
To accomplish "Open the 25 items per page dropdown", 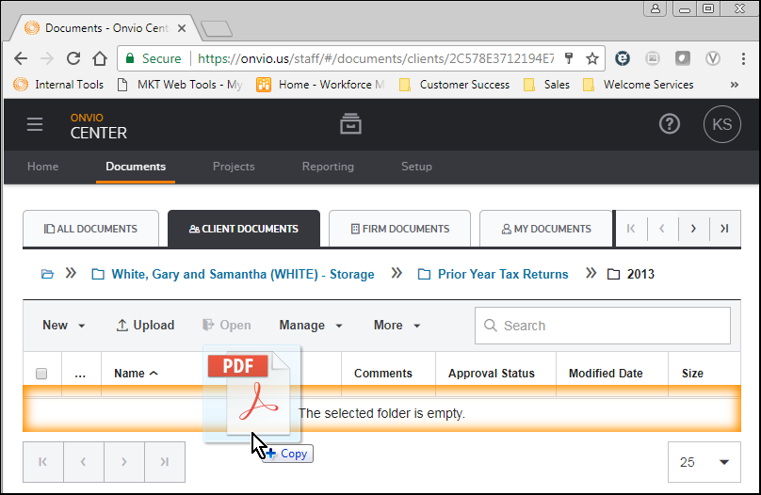I will coord(704,462).
